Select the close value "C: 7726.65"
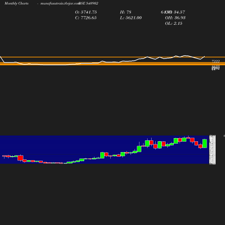Image resolution: width=225 pixels, height=225 pixels. point(86,18)
